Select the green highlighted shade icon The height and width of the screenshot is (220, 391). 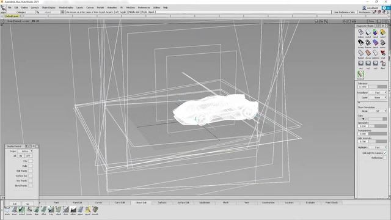click(360, 74)
